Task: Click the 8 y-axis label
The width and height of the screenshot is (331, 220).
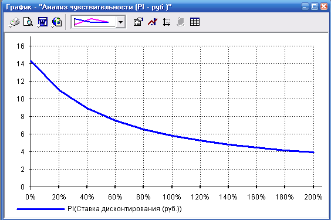Action: click(22, 116)
